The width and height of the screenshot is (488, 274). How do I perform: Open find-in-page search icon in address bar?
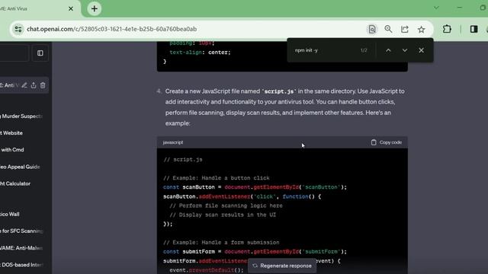coord(372,29)
